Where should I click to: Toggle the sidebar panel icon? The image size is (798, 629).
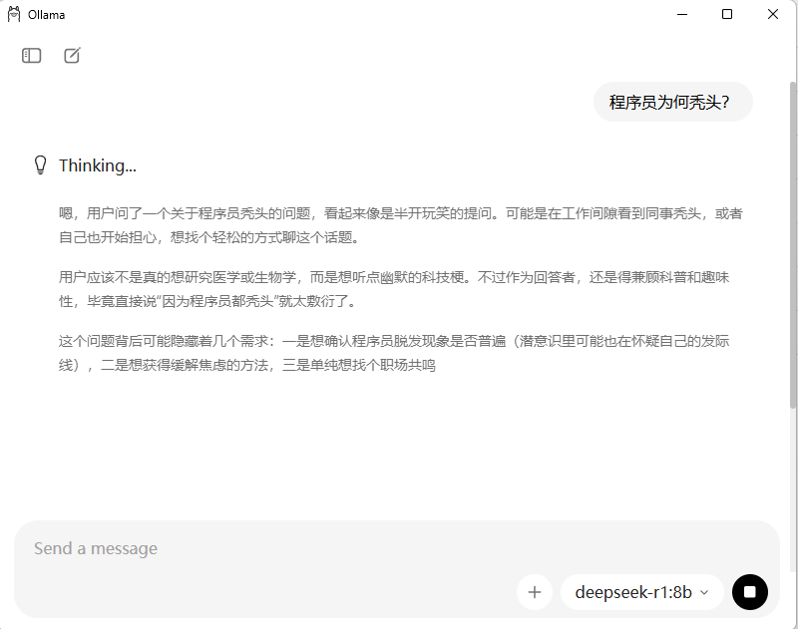[x=32, y=56]
